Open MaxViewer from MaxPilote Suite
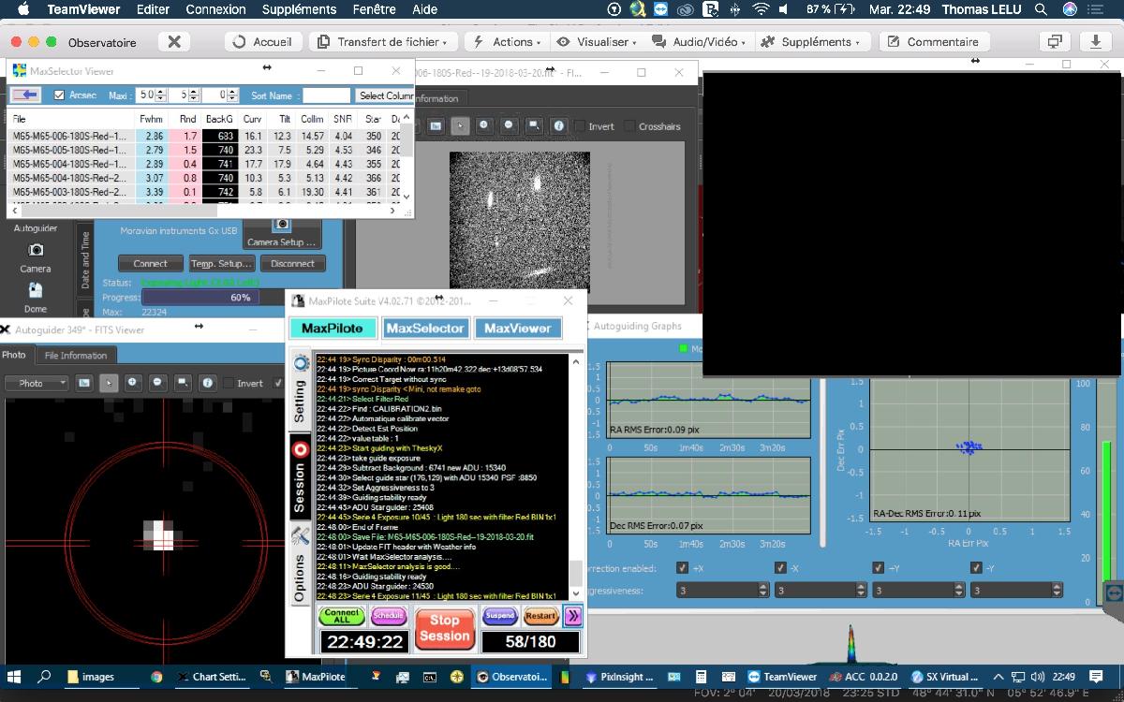This screenshot has width=1124, height=702. point(518,329)
